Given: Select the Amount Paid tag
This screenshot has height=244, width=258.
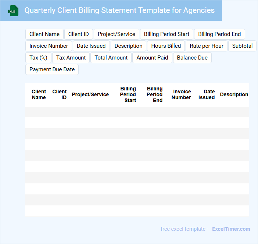Looking at the screenshot, I should pyautogui.click(x=152, y=58).
